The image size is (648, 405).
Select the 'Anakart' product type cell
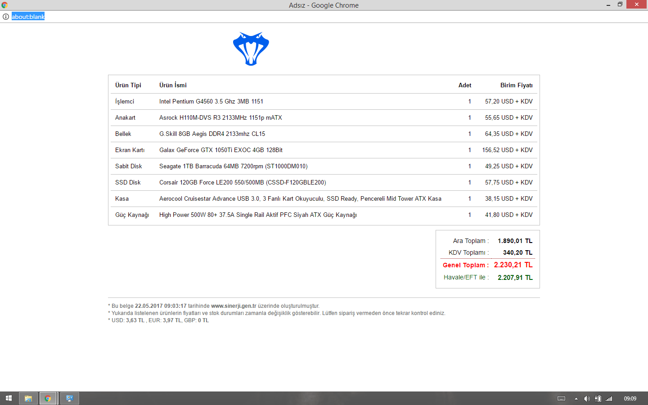(x=125, y=117)
